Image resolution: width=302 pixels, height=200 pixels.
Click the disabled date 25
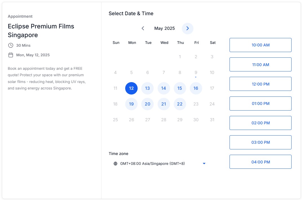(x=115, y=120)
